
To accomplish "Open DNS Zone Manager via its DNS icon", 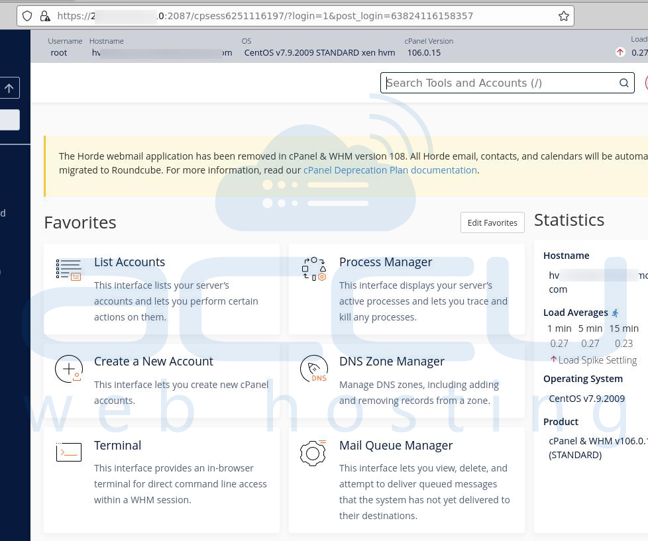I will tap(313, 368).
